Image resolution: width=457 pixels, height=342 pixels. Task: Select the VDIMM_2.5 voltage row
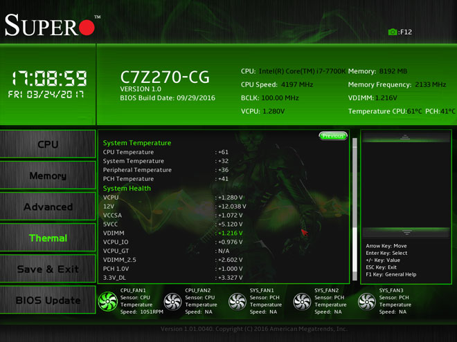tap(174, 260)
